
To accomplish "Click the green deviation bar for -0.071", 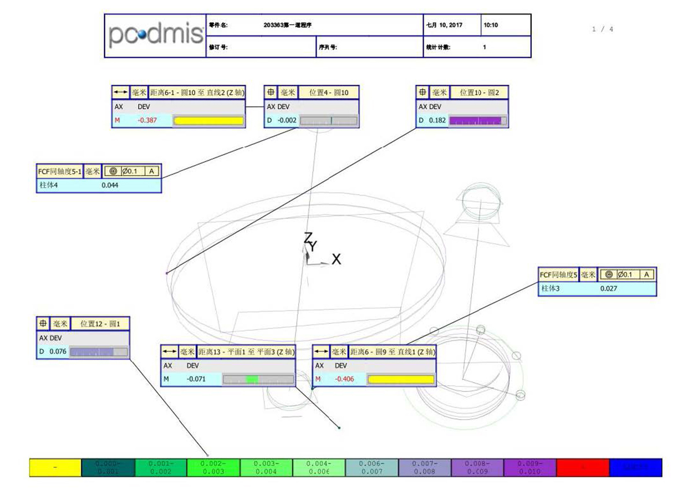I will pyautogui.click(x=258, y=379).
